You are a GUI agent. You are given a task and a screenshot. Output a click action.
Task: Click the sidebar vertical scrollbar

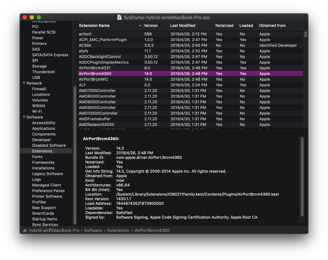(x=75, y=155)
